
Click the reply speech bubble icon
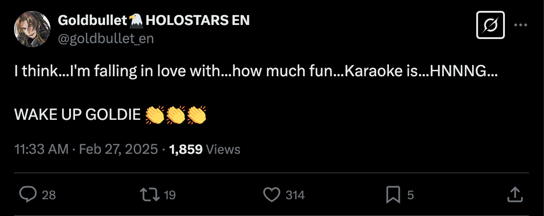(x=28, y=195)
